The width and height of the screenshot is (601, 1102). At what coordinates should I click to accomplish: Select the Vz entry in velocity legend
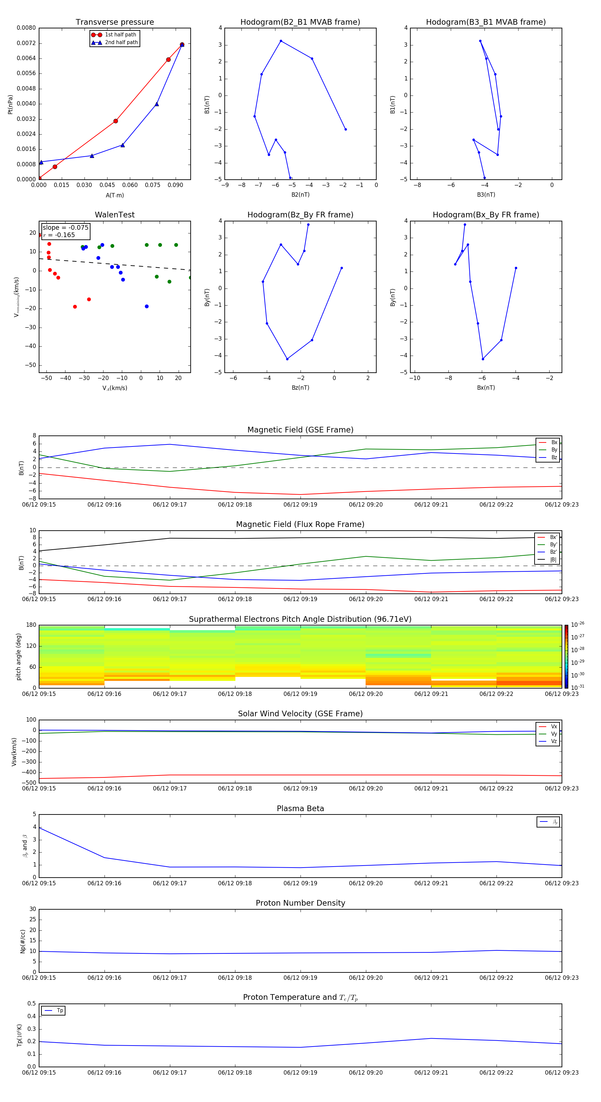548,741
